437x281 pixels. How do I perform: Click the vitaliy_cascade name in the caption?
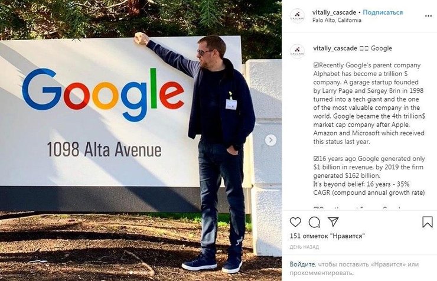pos(335,48)
